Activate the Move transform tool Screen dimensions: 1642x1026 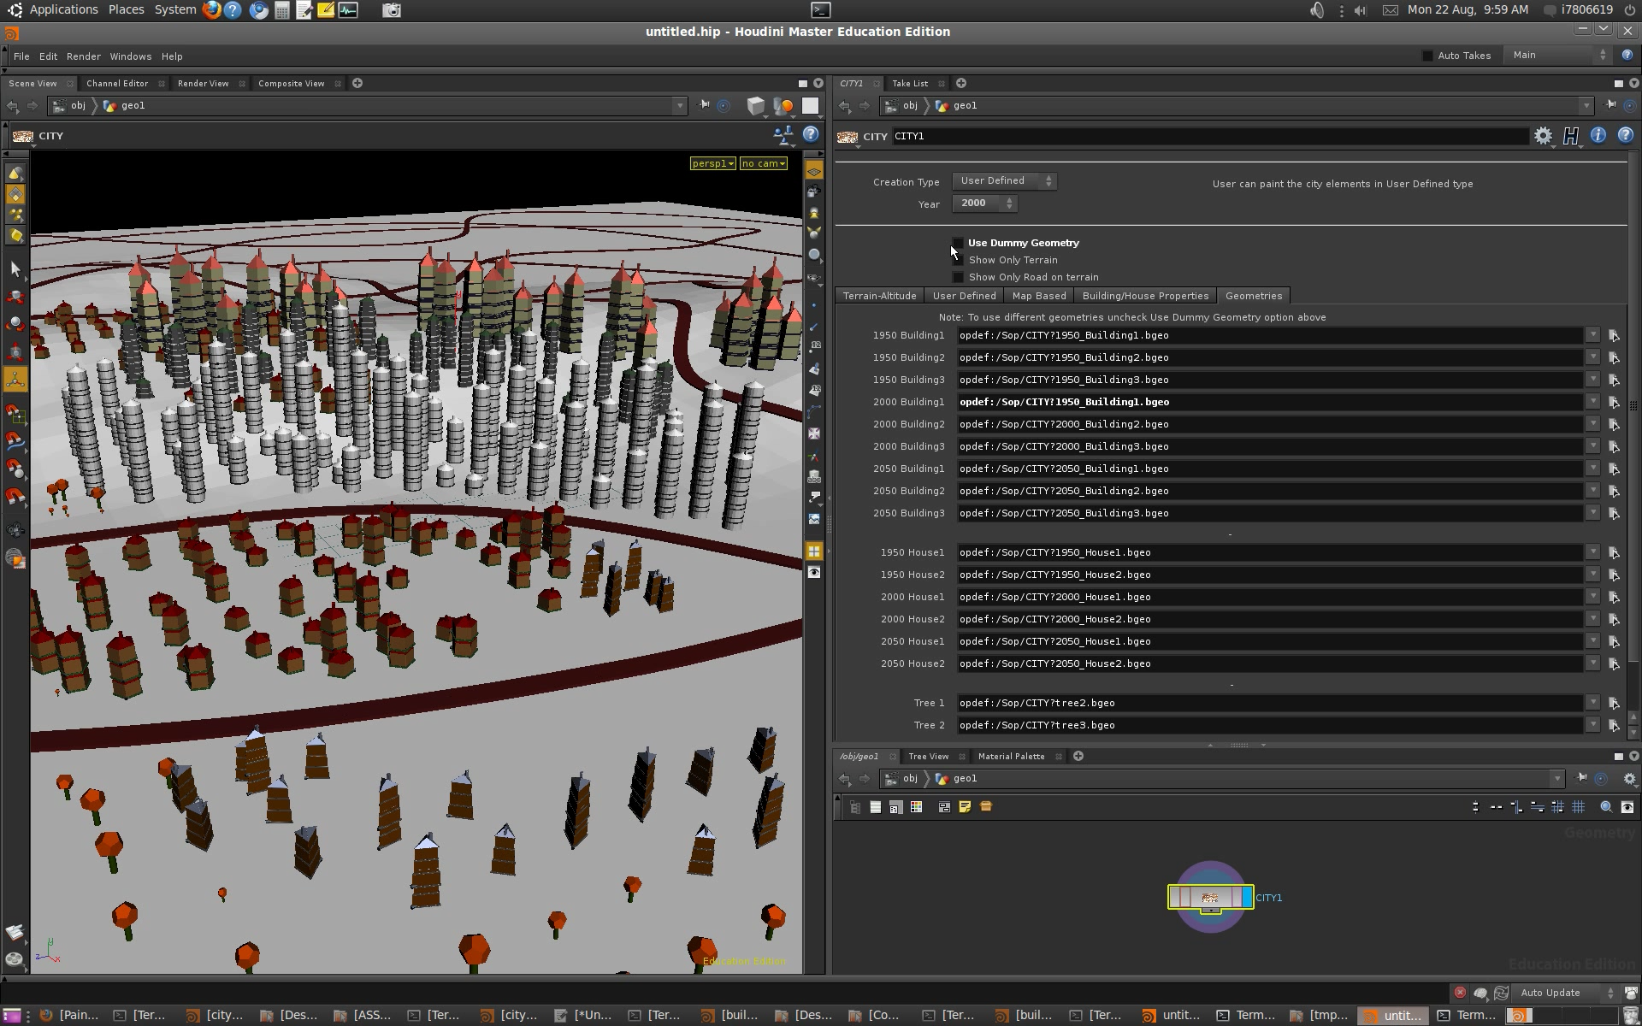point(15,297)
